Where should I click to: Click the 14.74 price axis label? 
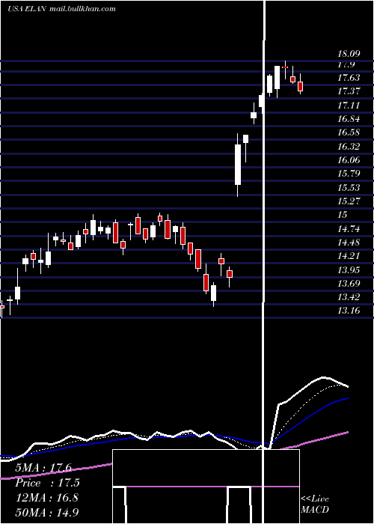[349, 229]
